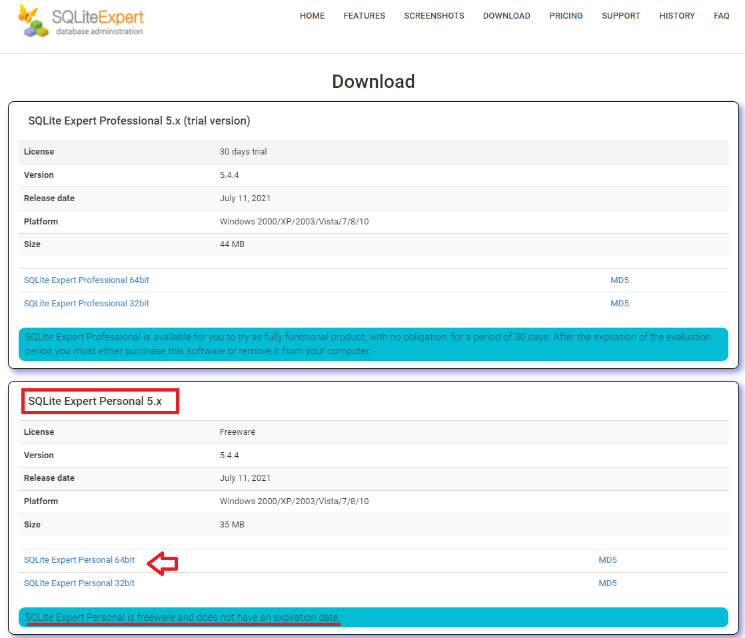
Task: Download SQLite Expert Personal 32bit
Action: point(79,583)
